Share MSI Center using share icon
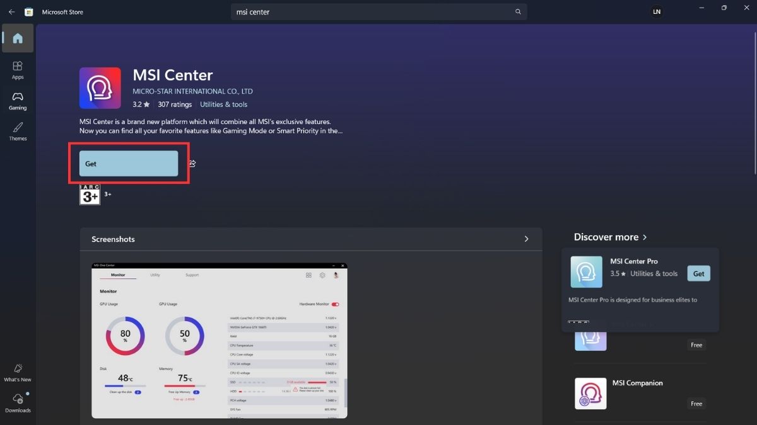 tap(192, 164)
